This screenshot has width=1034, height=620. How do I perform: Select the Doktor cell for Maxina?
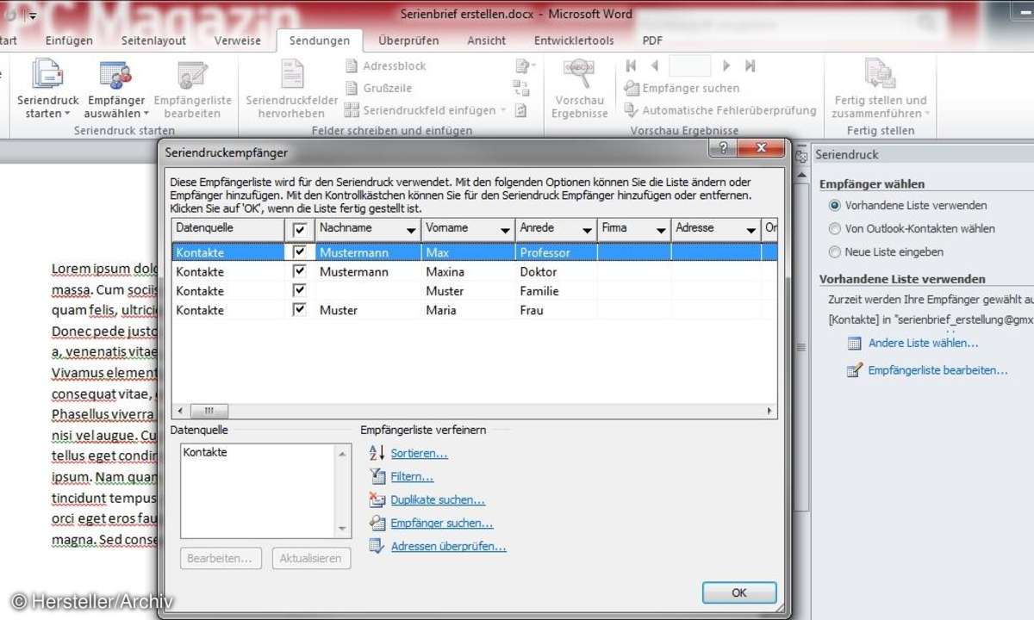pos(556,271)
